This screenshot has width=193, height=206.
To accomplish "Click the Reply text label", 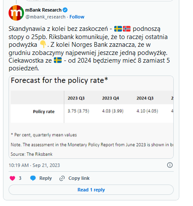I will (x=45, y=178).
